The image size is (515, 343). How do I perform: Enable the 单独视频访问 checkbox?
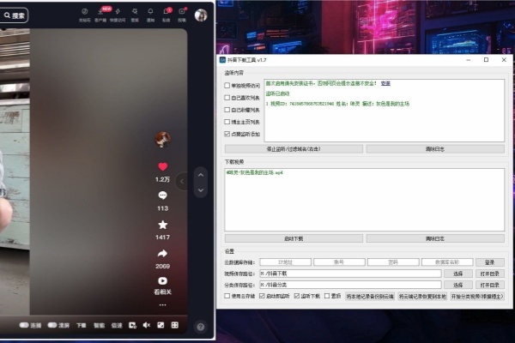227,86
